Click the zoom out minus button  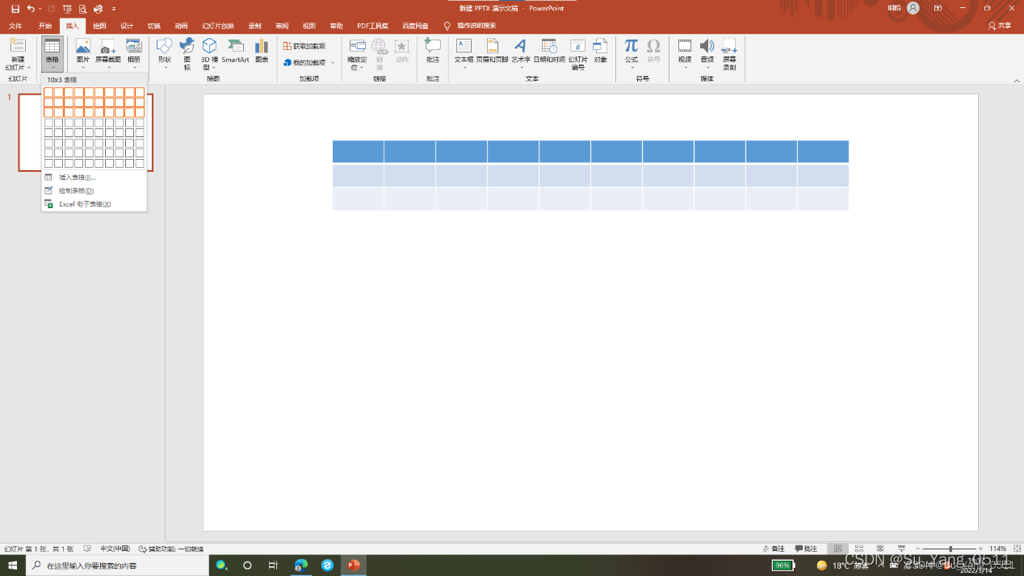pyautogui.click(x=917, y=549)
